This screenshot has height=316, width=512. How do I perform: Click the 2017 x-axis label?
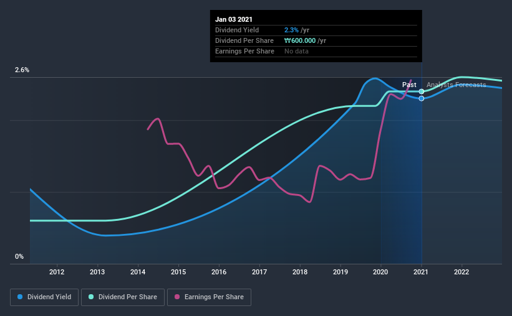point(259,272)
